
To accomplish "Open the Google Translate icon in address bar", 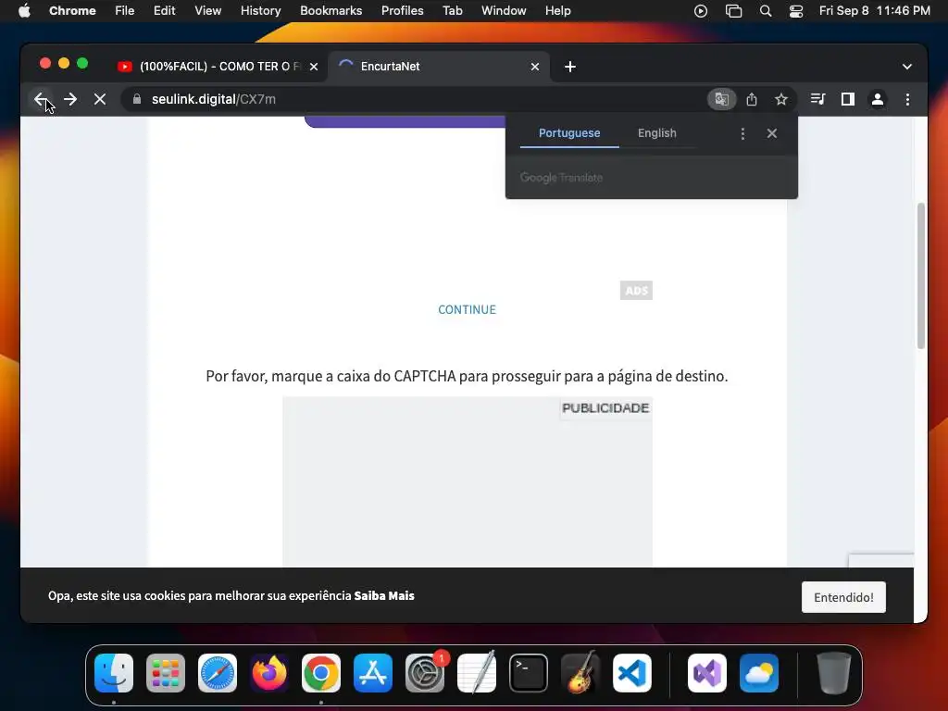I will pos(721,99).
